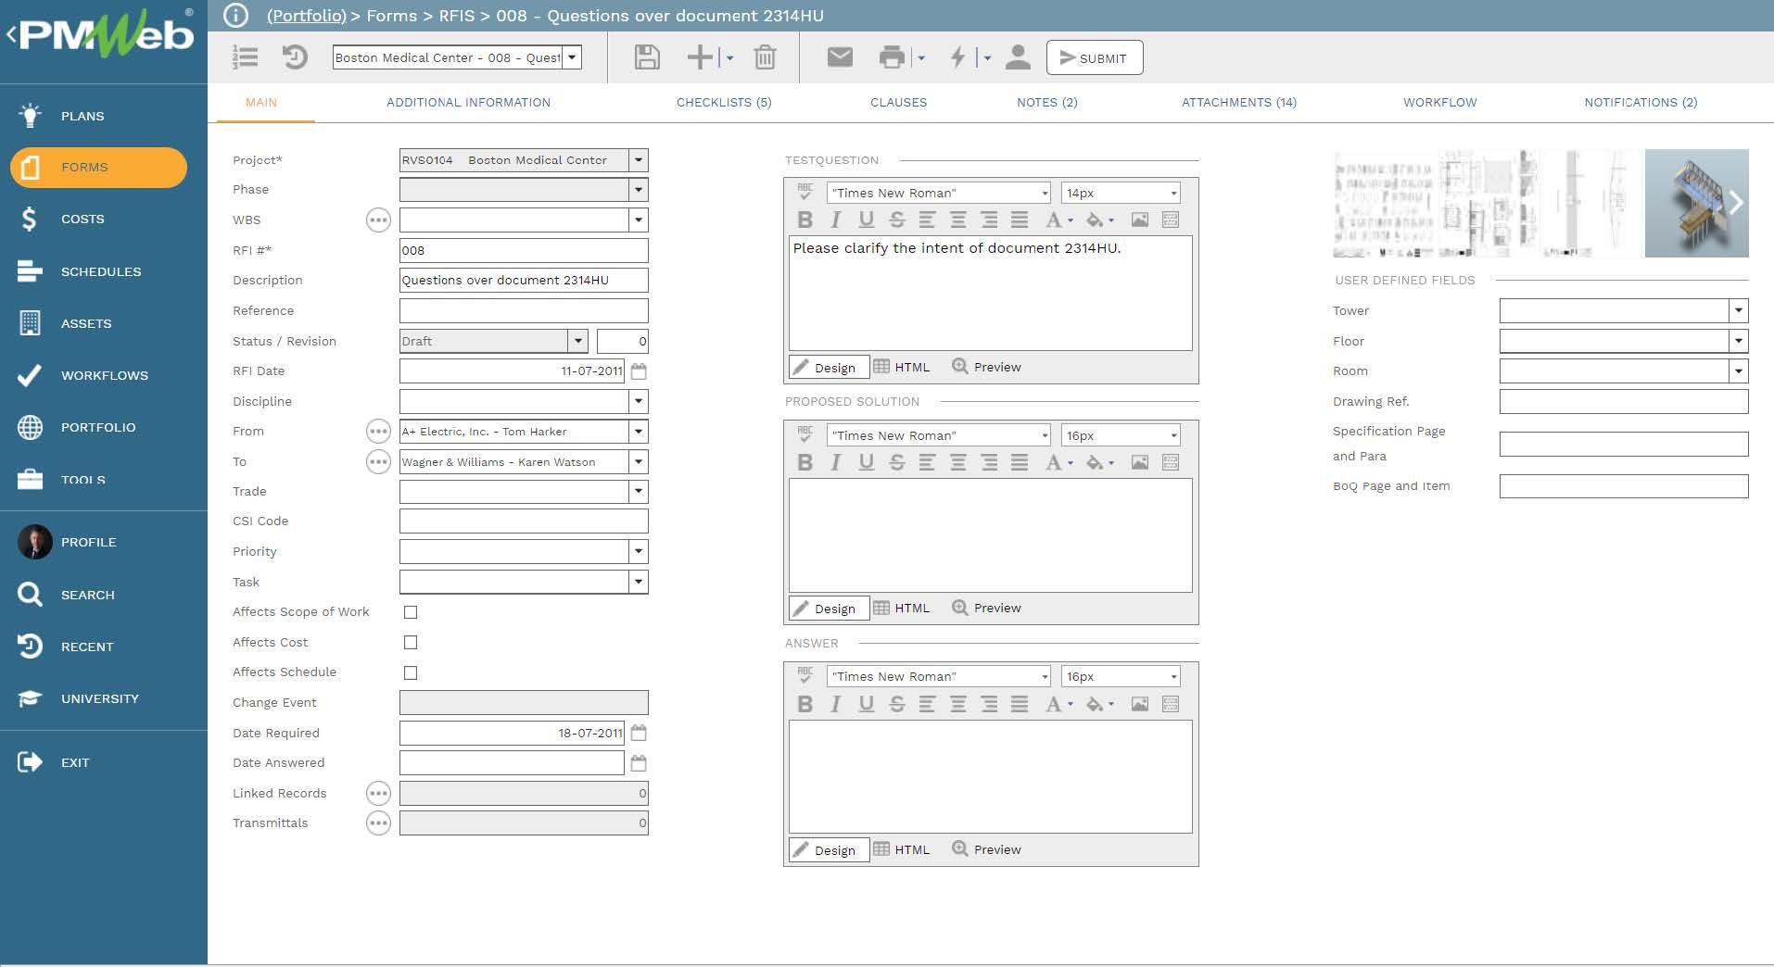Click the history icon in toolbar
This screenshot has width=1774, height=967.
(x=295, y=57)
